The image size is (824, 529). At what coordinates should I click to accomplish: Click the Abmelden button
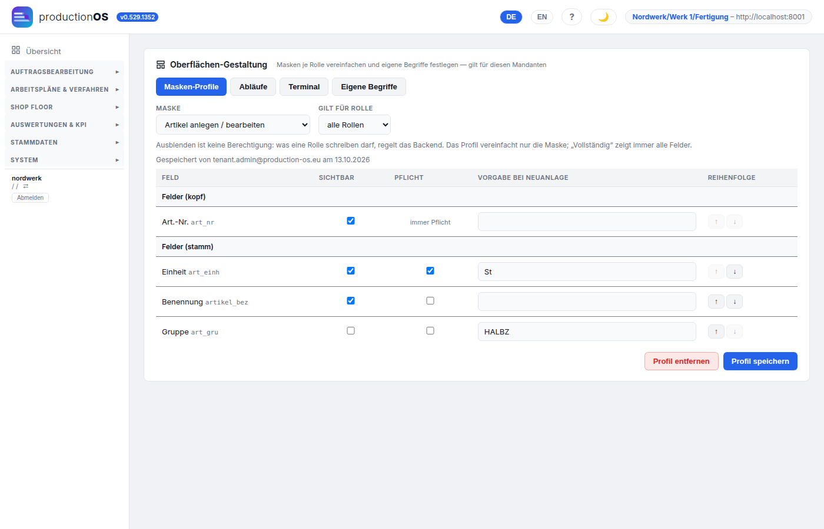click(30, 197)
